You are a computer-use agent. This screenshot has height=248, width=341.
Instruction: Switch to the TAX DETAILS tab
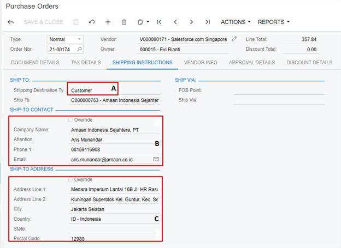point(86,63)
